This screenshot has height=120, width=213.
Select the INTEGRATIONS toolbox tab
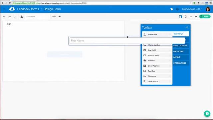tap(181, 63)
